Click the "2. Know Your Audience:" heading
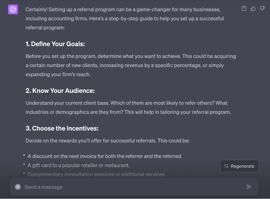 tap(60, 91)
